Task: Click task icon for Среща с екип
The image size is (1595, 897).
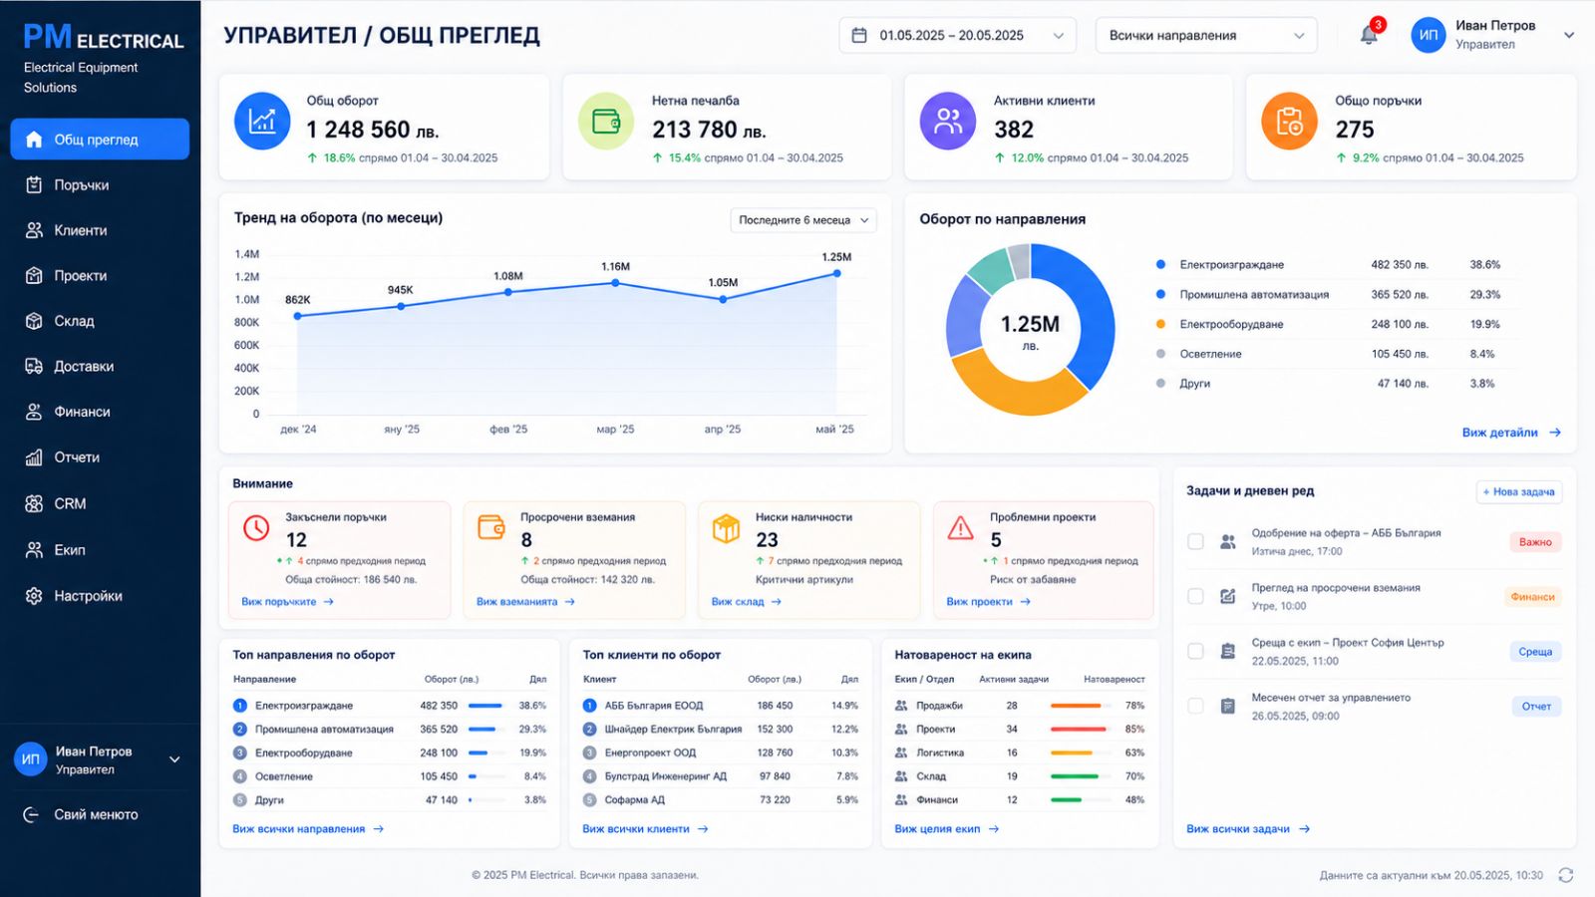Action: 1228,651
